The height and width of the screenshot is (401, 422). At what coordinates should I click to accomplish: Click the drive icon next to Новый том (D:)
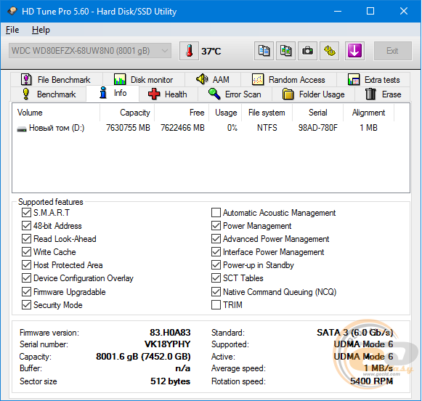click(x=22, y=129)
